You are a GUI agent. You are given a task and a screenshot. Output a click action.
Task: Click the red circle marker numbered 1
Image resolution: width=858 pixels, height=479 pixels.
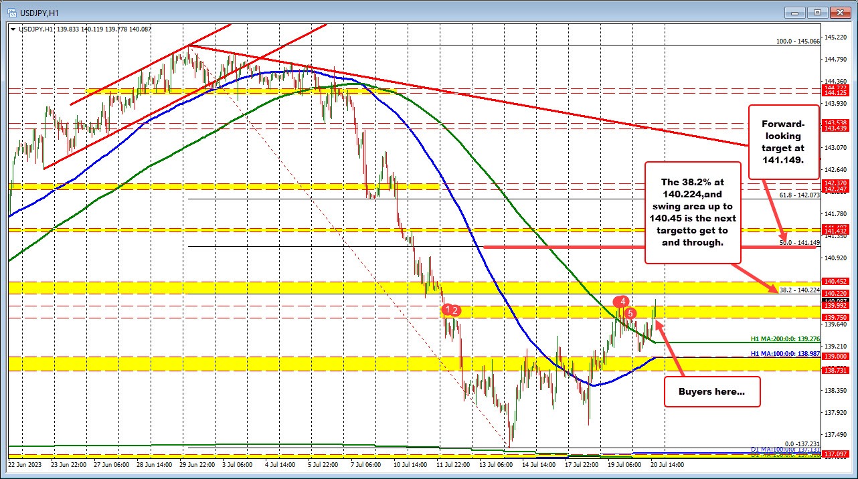[x=448, y=309]
